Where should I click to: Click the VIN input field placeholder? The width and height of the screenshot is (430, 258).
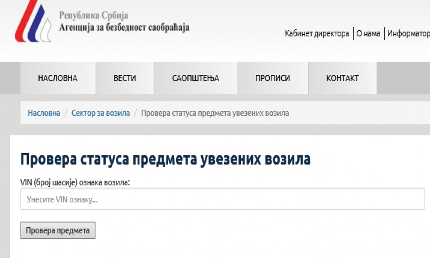click(x=60, y=199)
